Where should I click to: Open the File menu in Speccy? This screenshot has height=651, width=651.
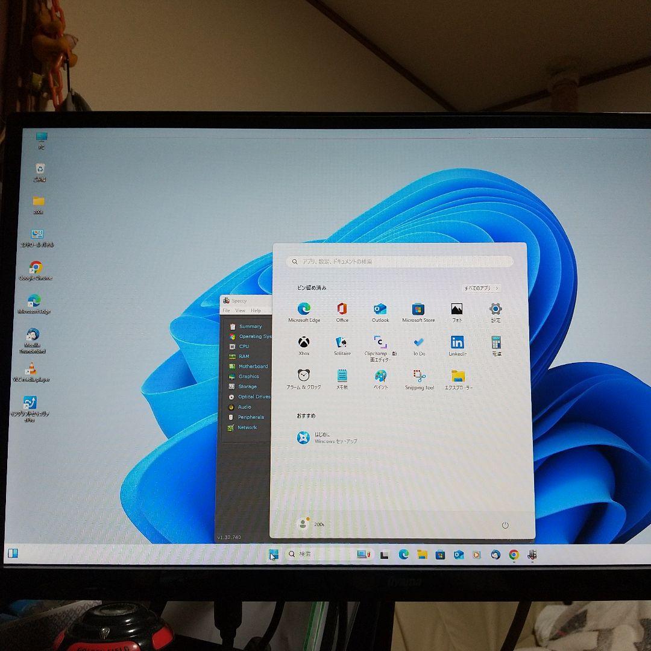(226, 310)
